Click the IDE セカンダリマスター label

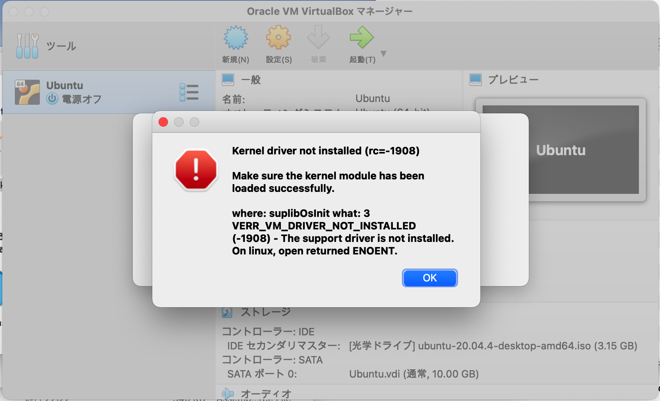(x=284, y=346)
